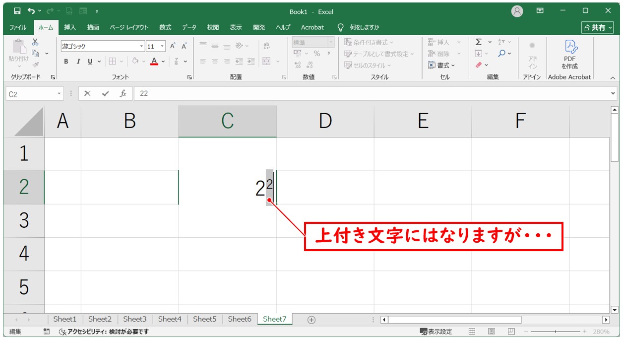Viewport: 623px width, 340px height.
Task: Add a new sheet with plus button
Action: click(x=311, y=320)
